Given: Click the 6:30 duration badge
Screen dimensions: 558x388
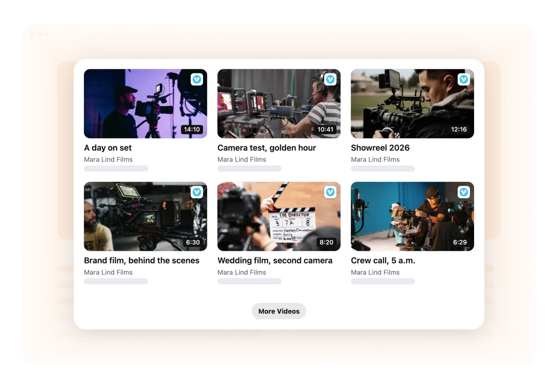Looking at the screenshot, I should (x=193, y=243).
